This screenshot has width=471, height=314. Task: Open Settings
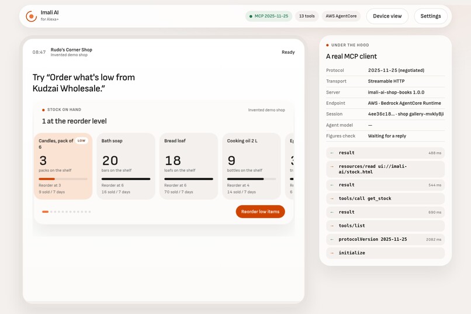[431, 16]
